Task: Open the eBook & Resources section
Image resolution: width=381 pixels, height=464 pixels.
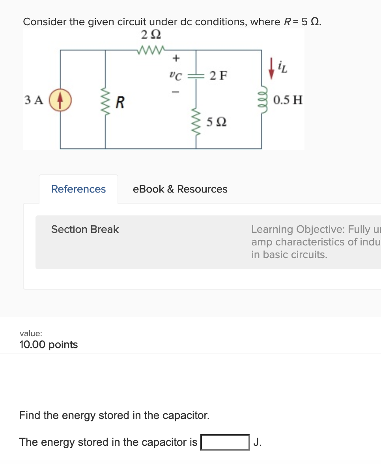Action: coord(180,189)
